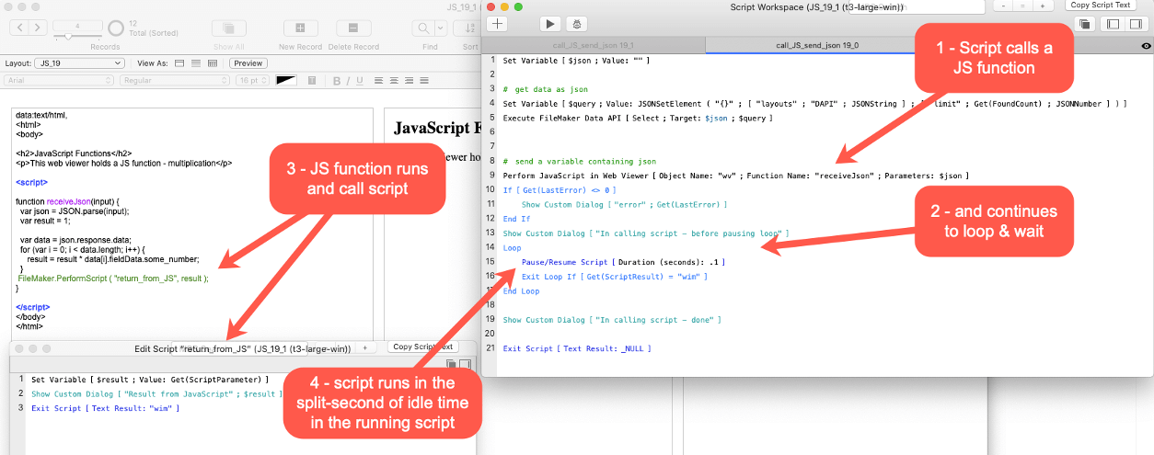Viewport: 1154px width, 455px height.
Task: Select the End Loop step
Action: coord(521,290)
